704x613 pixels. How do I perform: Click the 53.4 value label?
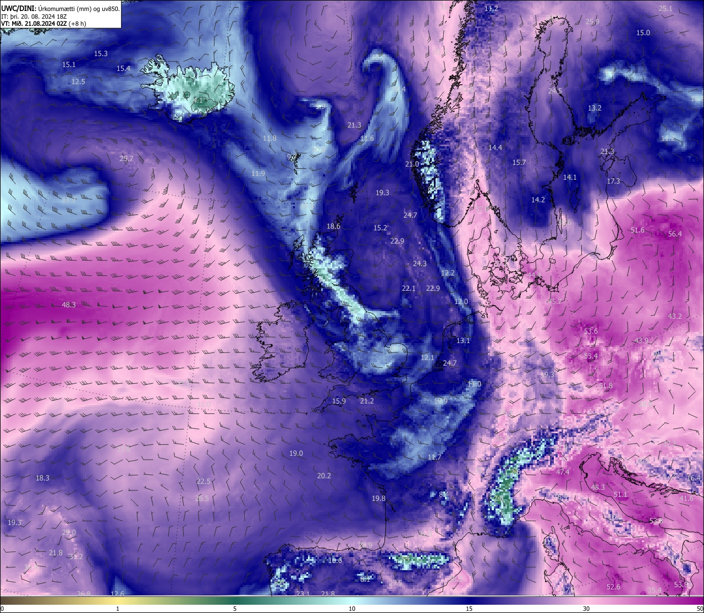(x=591, y=356)
